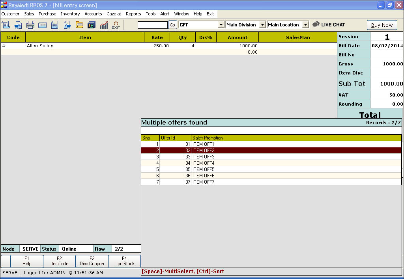Select offer row ITEM OFF5

click(x=271, y=169)
